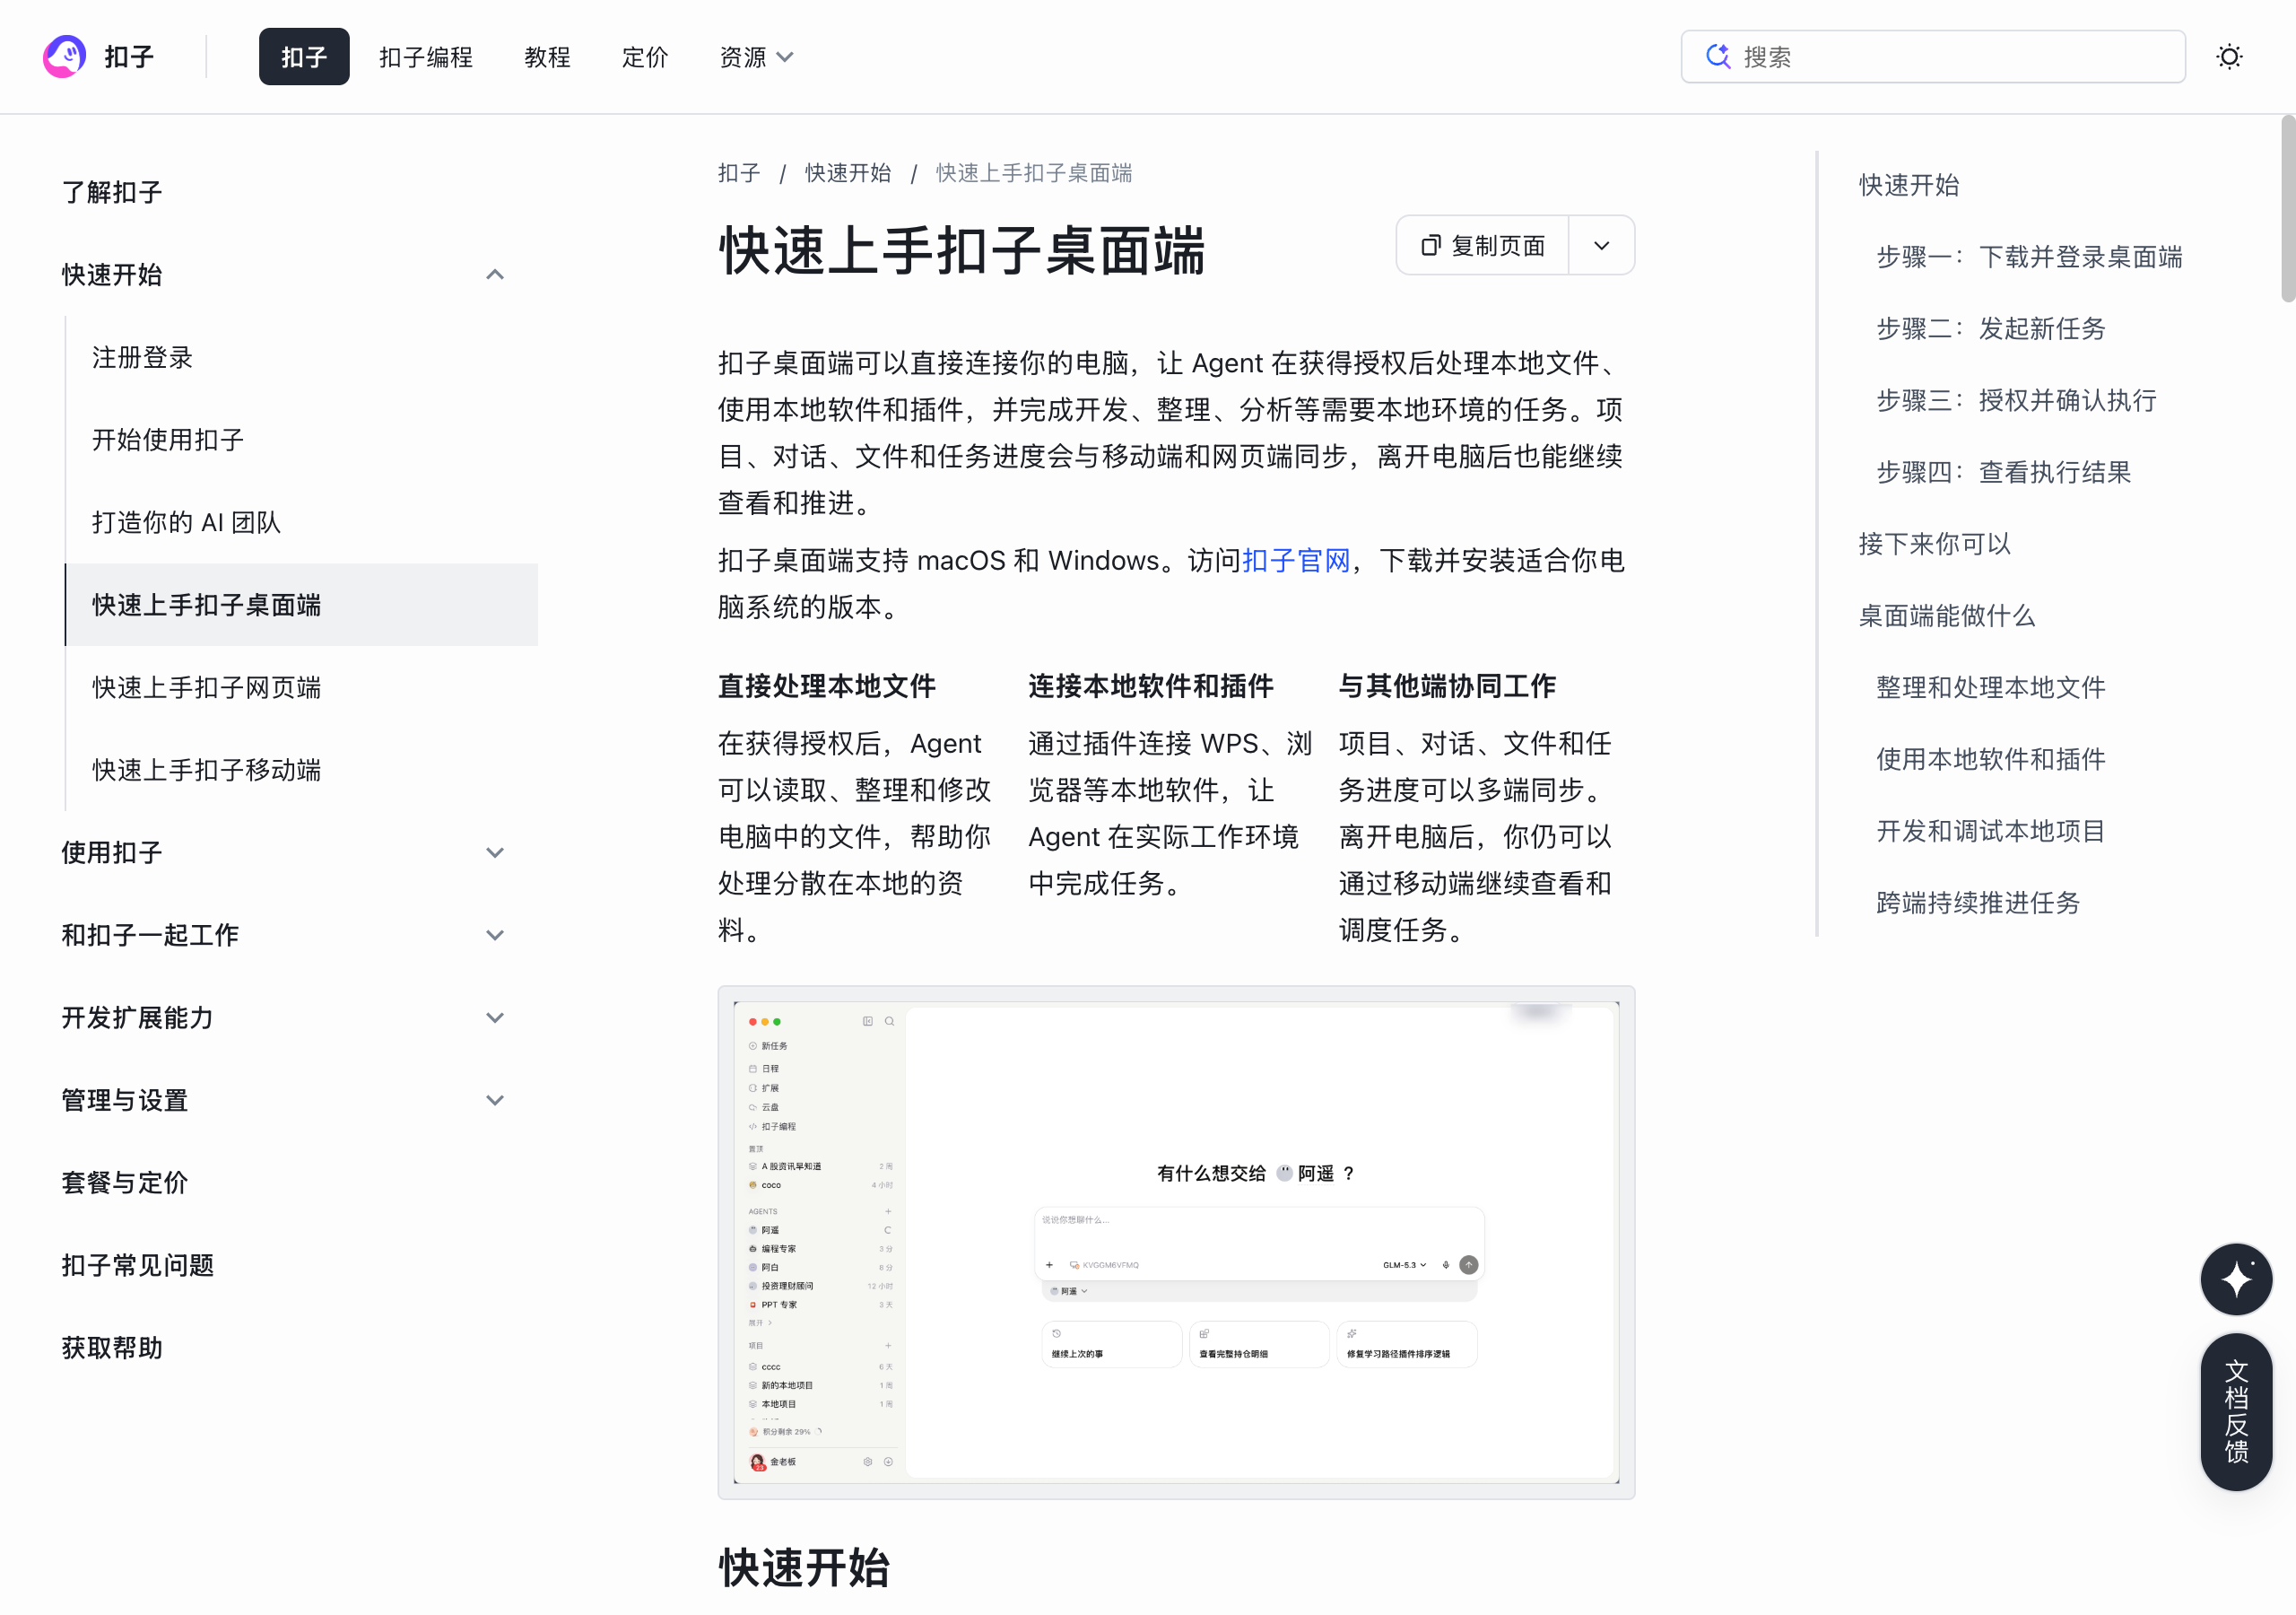Screen dimensions: 2296x1615
Task: Click the 快速开始 breadcrumb link
Action: point(848,173)
